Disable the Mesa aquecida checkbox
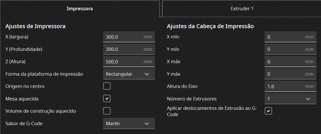Image resolution: width=321 pixels, height=134 pixels. pos(107,99)
